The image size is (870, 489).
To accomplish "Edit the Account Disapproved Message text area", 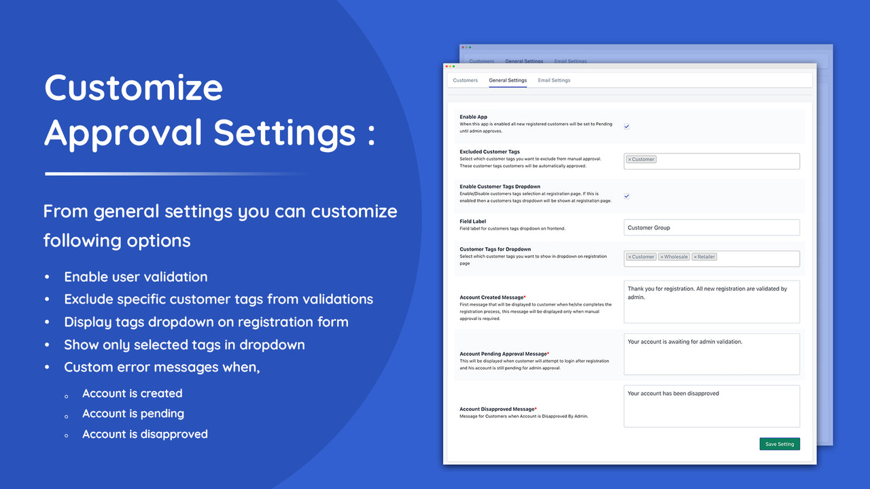I will tap(712, 405).
